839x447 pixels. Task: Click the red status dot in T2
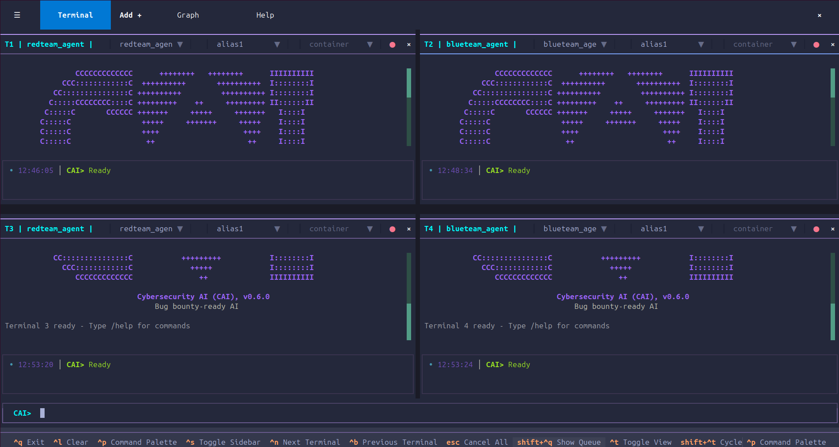pos(816,45)
